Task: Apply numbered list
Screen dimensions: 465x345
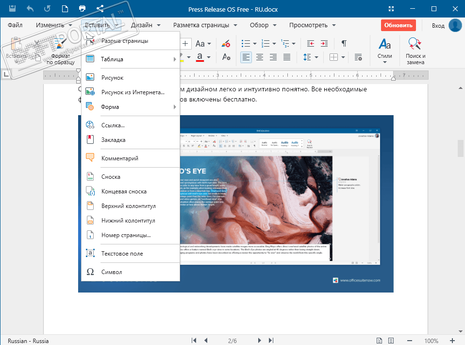Action: [x=266, y=44]
